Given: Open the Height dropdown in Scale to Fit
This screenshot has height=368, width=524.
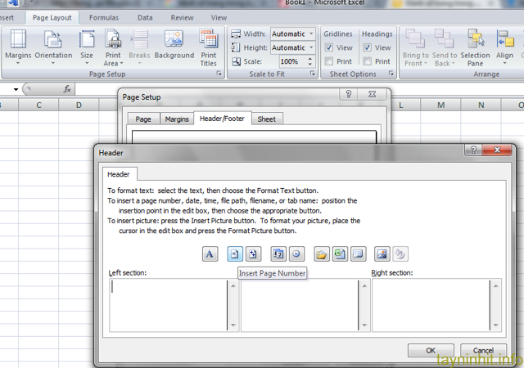Looking at the screenshot, I should (311, 47).
